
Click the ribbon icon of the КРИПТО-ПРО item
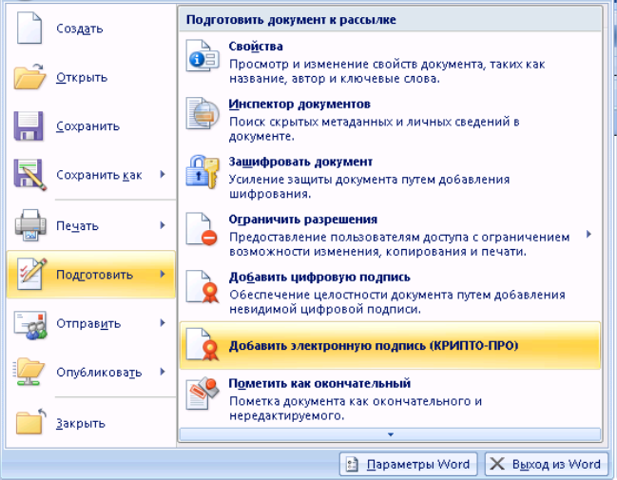pyautogui.click(x=202, y=344)
